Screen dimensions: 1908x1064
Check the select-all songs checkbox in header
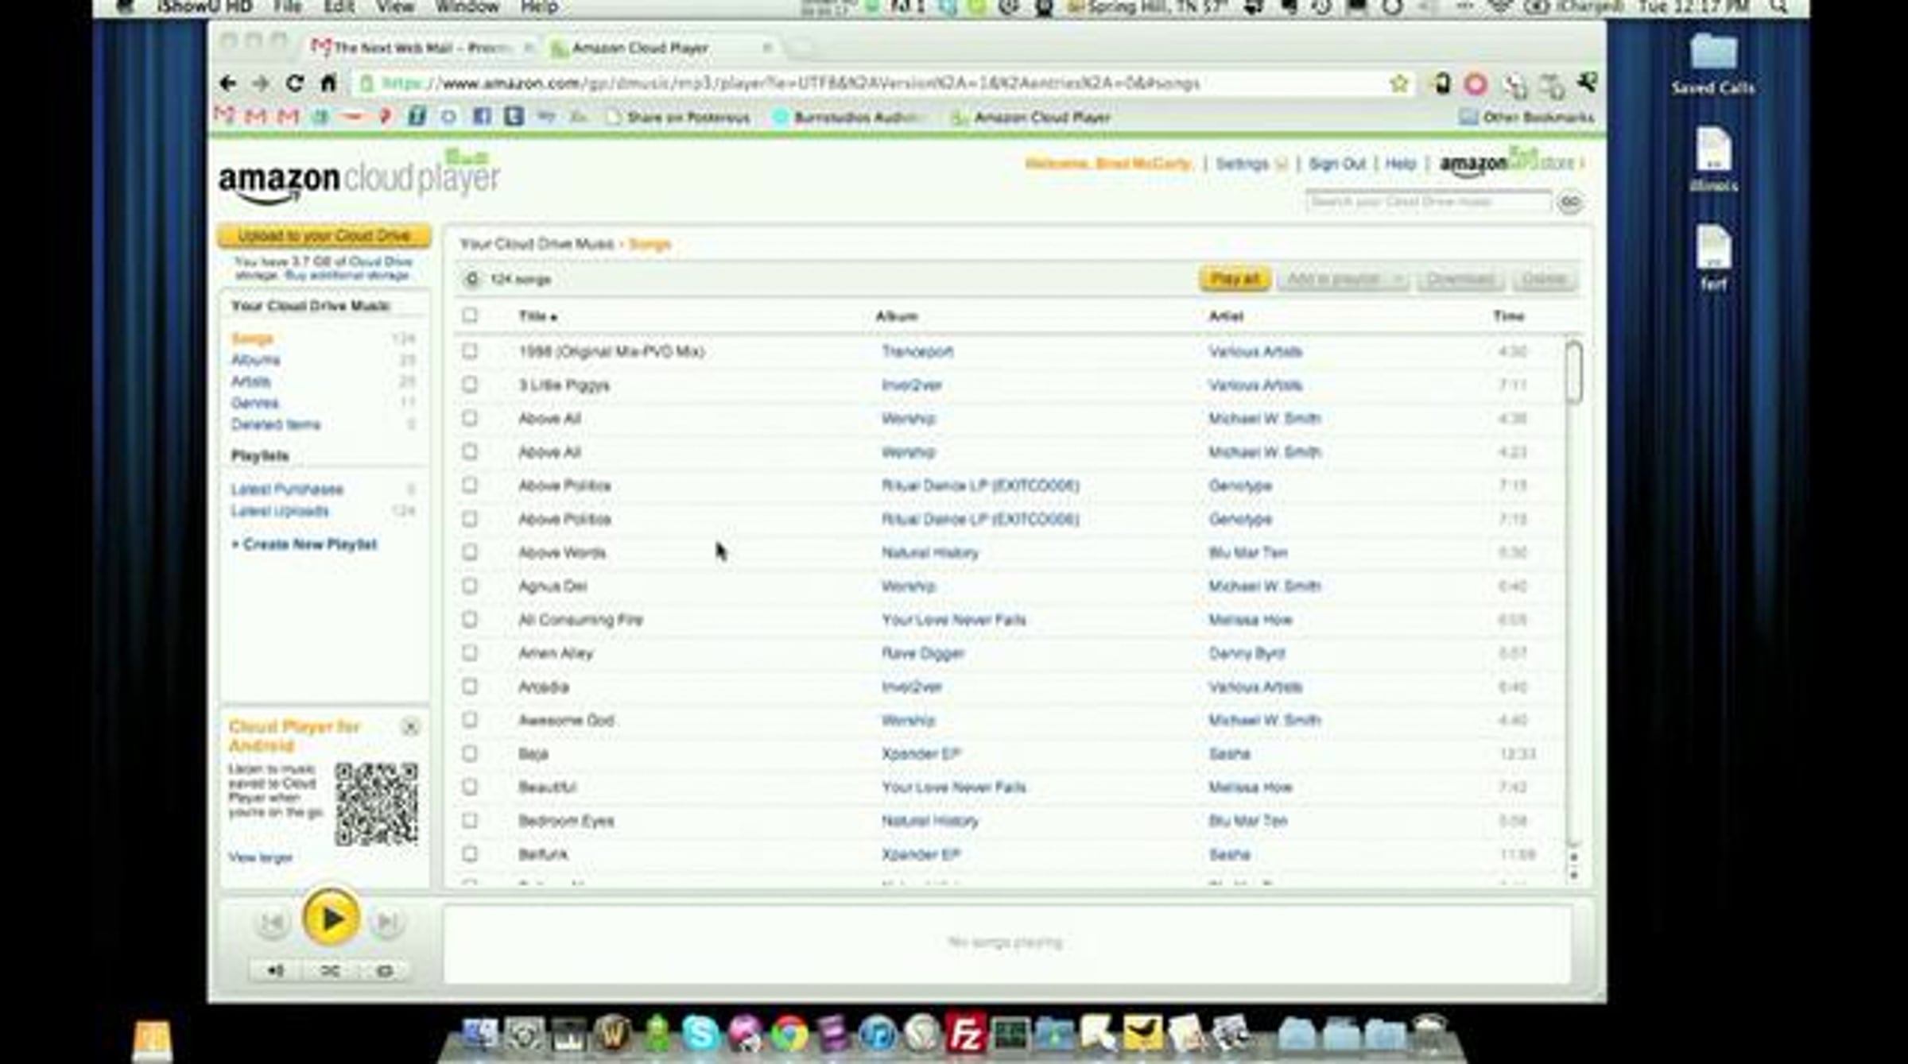(x=470, y=315)
